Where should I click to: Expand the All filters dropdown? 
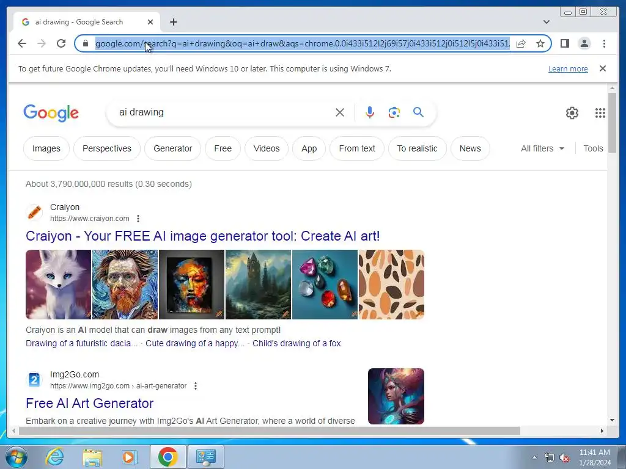(543, 148)
